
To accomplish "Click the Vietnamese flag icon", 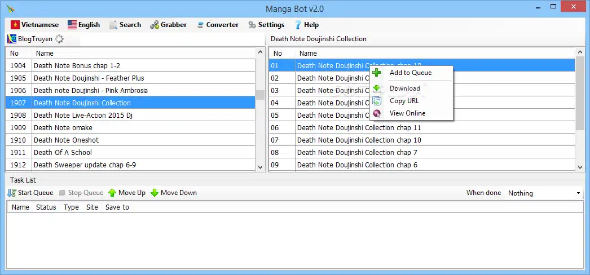I will click(15, 25).
